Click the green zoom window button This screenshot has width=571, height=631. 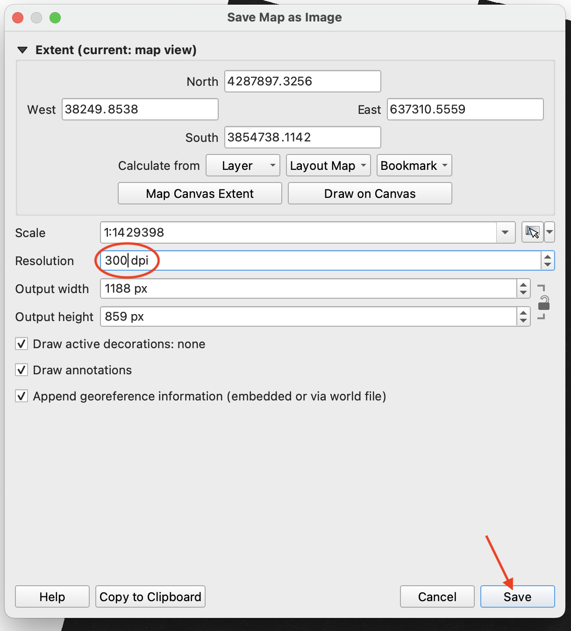pyautogui.click(x=55, y=18)
